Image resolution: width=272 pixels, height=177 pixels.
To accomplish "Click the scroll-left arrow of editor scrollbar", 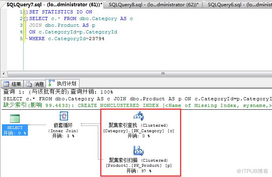I will click(4, 74).
